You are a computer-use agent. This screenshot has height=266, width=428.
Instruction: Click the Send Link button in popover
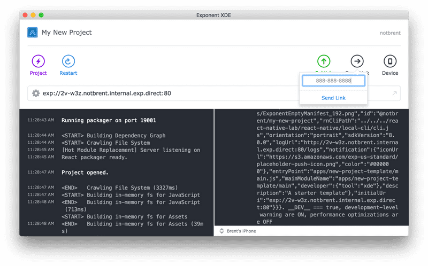click(x=333, y=98)
